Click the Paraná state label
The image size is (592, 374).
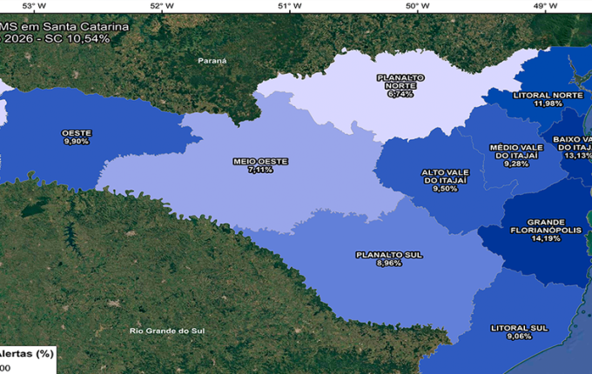coord(212,61)
